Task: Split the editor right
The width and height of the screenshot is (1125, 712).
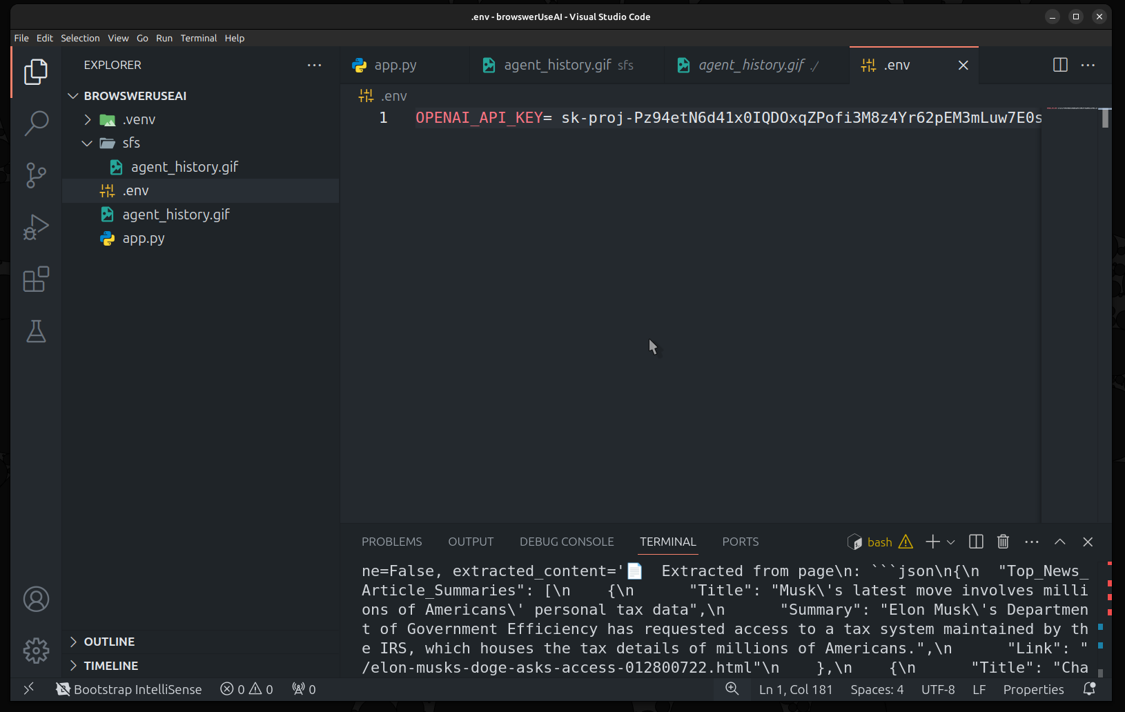Action: 1060,65
